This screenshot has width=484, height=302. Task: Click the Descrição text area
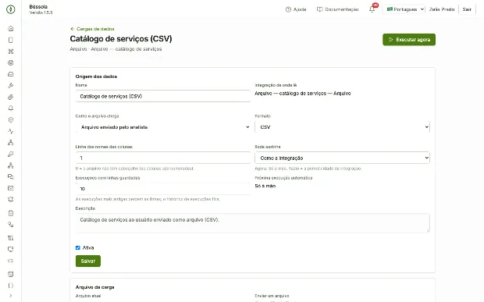pyautogui.click(x=252, y=222)
